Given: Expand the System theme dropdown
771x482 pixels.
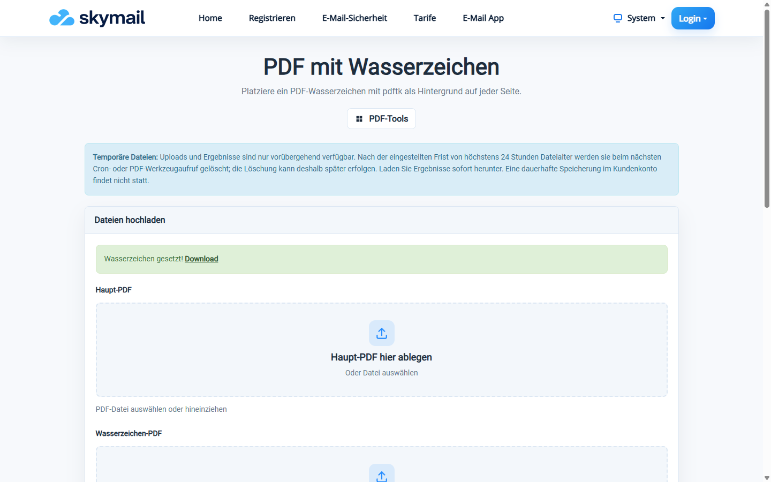Looking at the screenshot, I should [639, 18].
